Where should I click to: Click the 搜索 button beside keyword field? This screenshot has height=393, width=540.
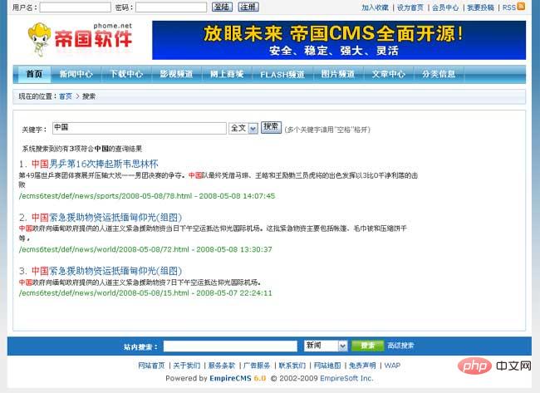click(x=271, y=127)
